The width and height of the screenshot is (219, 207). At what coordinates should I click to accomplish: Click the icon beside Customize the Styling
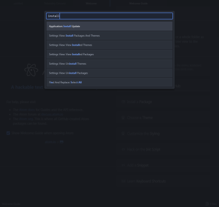[x=123, y=134]
